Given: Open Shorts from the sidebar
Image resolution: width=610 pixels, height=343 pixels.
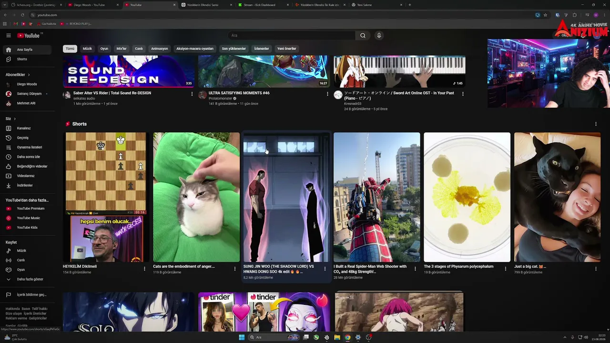Looking at the screenshot, I should pyautogui.click(x=29, y=59).
